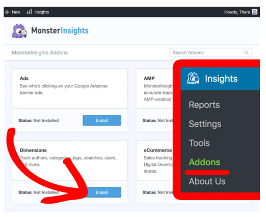The width and height of the screenshot is (266, 217).
Task: Click the Insights monster icon in sidebar menu
Action: pyautogui.click(x=193, y=78)
